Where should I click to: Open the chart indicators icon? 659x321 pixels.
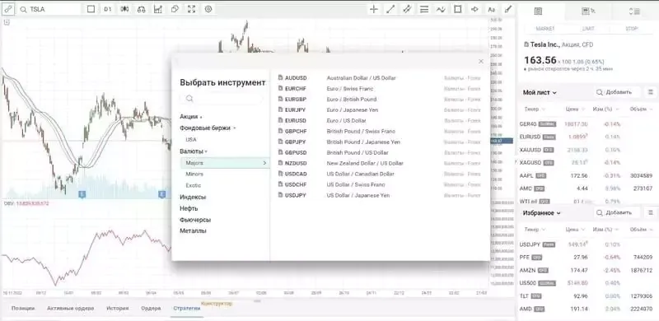(158, 9)
